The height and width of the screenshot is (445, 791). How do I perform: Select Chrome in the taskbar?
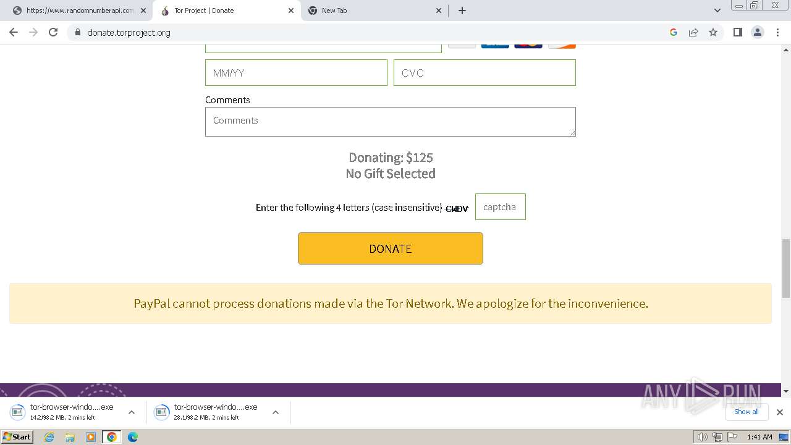(x=112, y=437)
